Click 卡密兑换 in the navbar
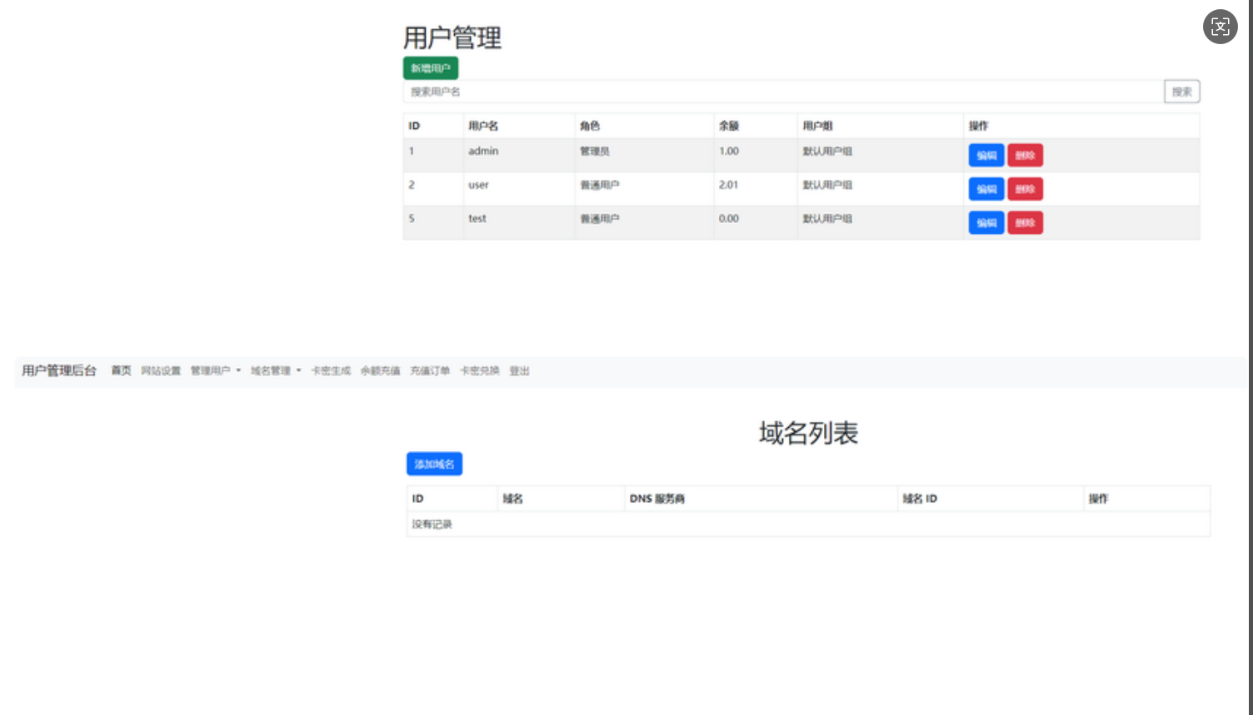Viewport: 1253px width, 715px height. [x=480, y=370]
